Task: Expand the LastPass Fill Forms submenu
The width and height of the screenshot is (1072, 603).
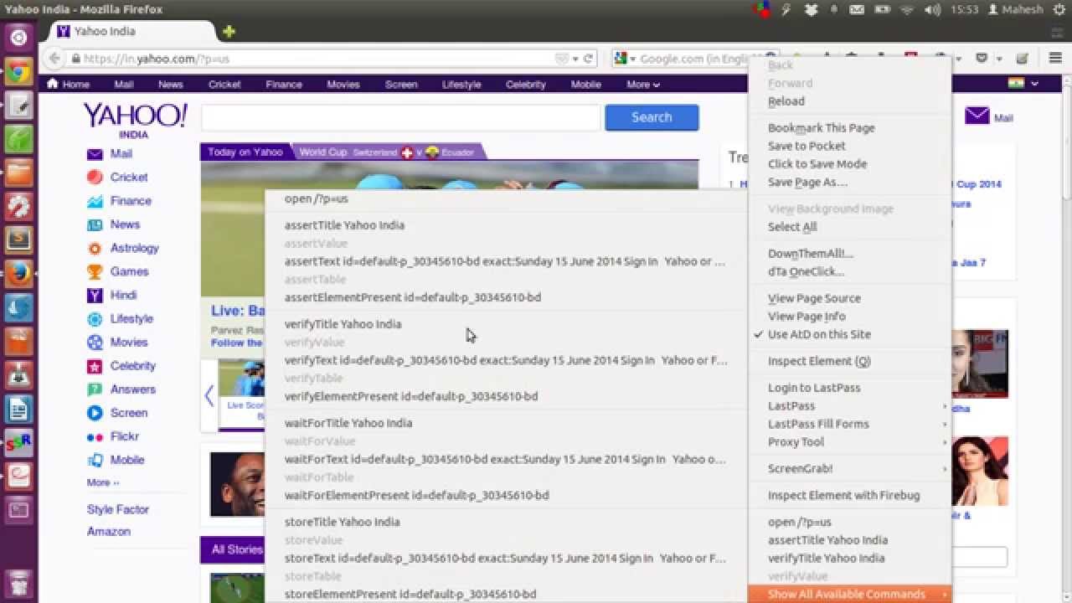Action: pyautogui.click(x=849, y=424)
